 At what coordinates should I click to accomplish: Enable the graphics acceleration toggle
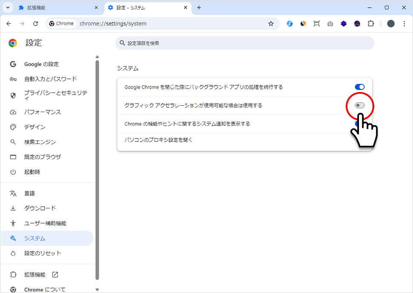360,105
